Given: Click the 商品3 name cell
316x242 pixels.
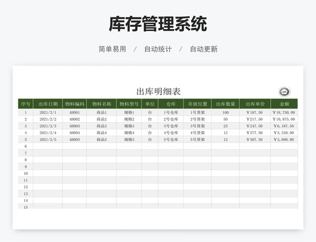Looking at the screenshot, I should 102,126.
